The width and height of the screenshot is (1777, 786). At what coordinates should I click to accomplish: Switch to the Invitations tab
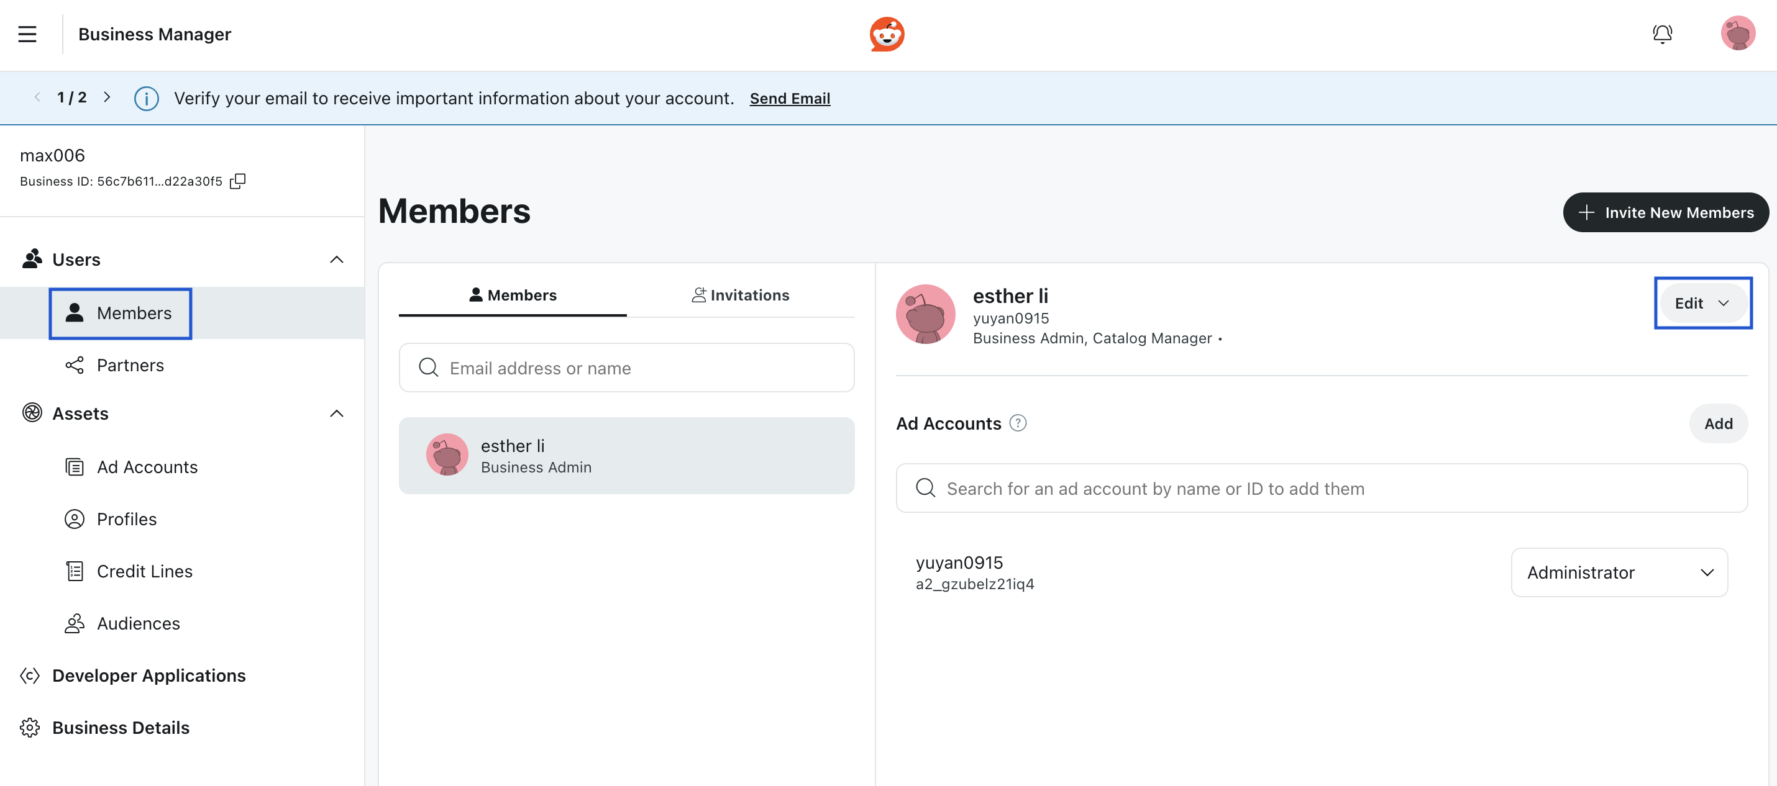[741, 295]
